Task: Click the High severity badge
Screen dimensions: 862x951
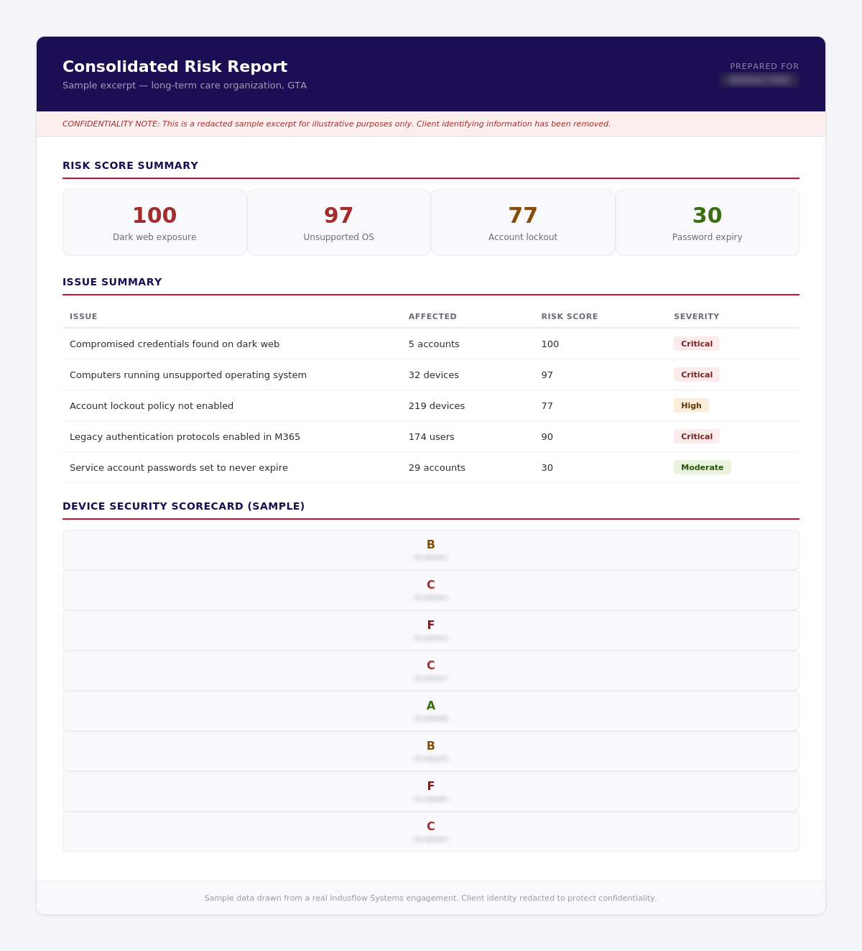Action: click(x=691, y=405)
